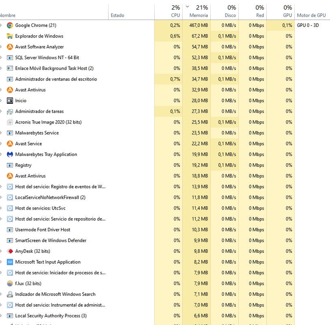Click the Servicio de repositorio host gear icon

pos(10,219)
